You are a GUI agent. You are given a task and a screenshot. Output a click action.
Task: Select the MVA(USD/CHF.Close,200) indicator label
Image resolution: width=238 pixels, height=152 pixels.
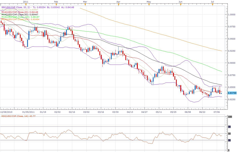tap(20, 19)
